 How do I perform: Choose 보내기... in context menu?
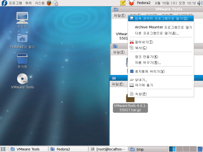pyautogui.click(x=161, y=80)
